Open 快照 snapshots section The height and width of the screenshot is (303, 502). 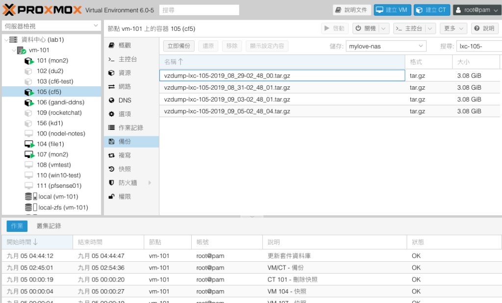pos(131,169)
